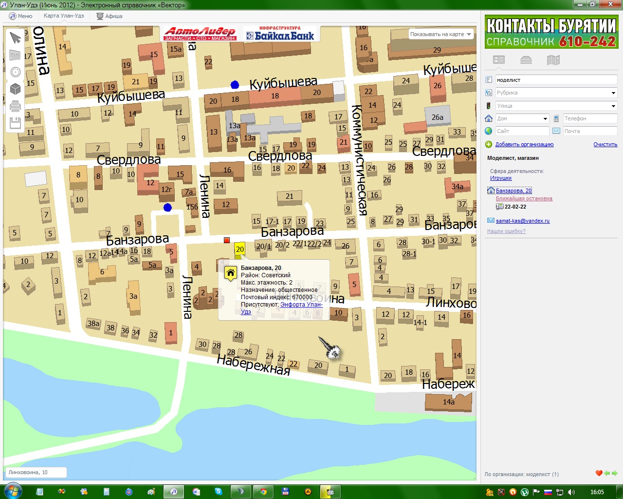Switch to the Афиша tab
Viewport: 623px width, 499px height.
click(x=110, y=16)
